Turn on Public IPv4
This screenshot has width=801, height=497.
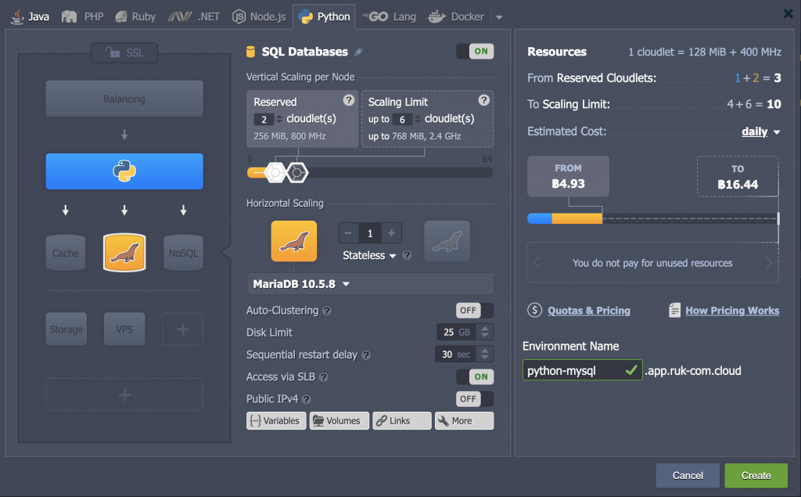pyautogui.click(x=475, y=398)
